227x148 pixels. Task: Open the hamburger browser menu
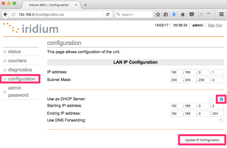tap(221, 14)
